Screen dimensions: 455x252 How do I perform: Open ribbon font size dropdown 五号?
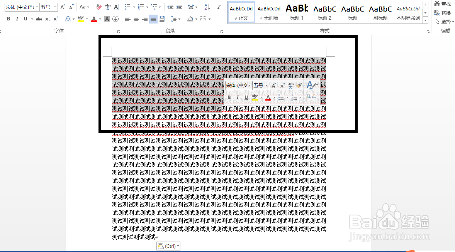click(48, 7)
